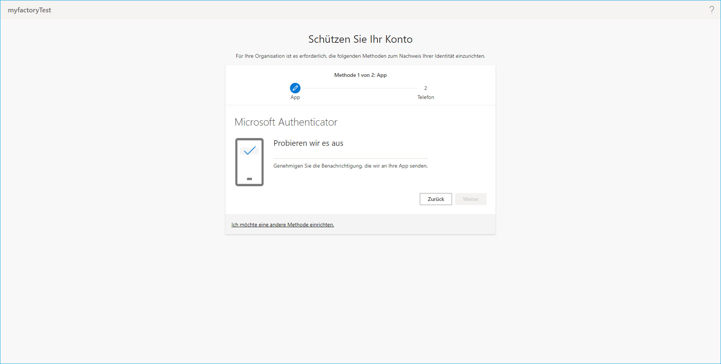The width and height of the screenshot is (721, 364).
Task: Click the Weiter button
Action: point(471,199)
